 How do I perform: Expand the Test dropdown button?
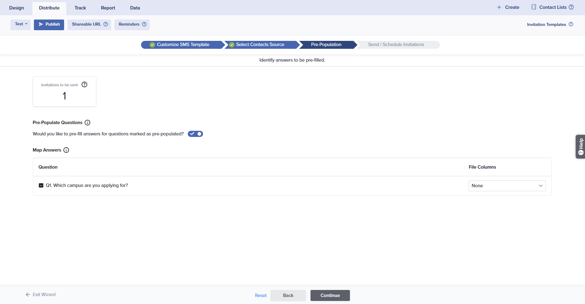click(20, 24)
